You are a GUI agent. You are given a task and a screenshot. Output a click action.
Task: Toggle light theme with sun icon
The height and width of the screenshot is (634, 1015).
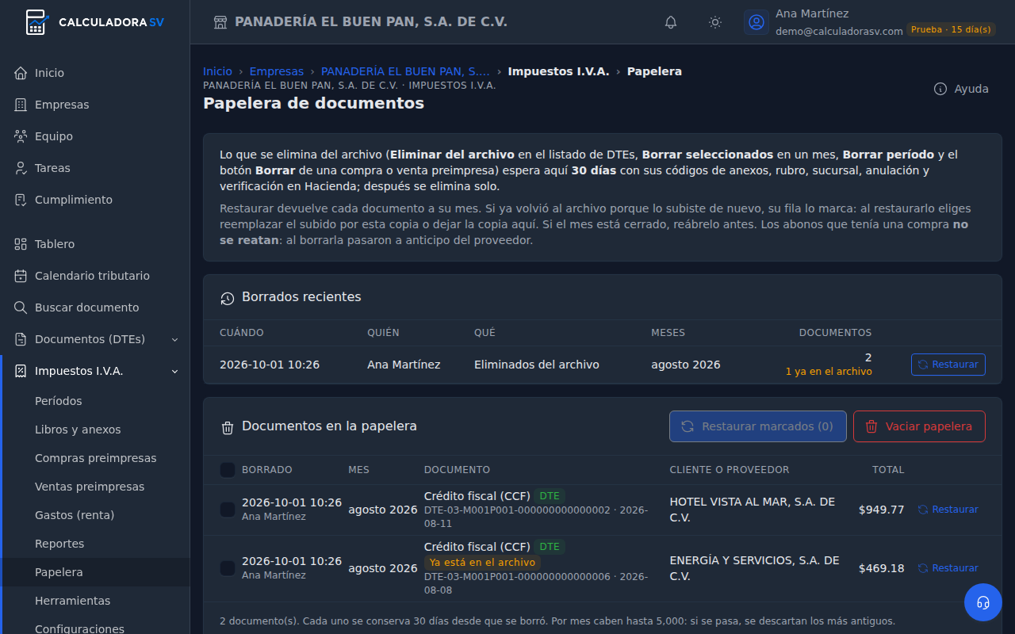[x=715, y=22]
